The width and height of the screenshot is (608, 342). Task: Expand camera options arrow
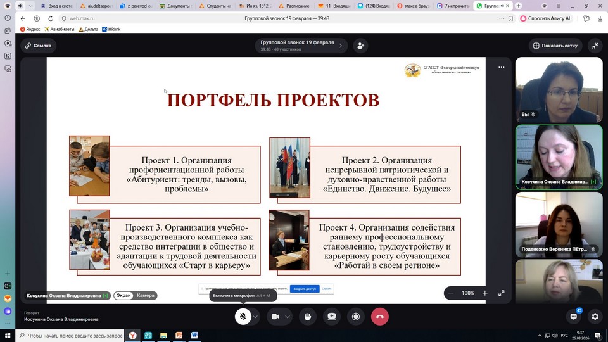click(x=288, y=316)
